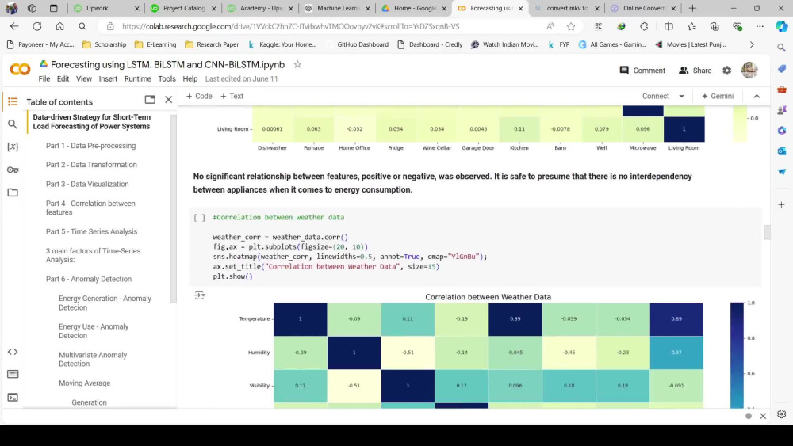Open Edge sidebar search icon
The width and height of the screenshot is (793, 446).
(781, 48)
